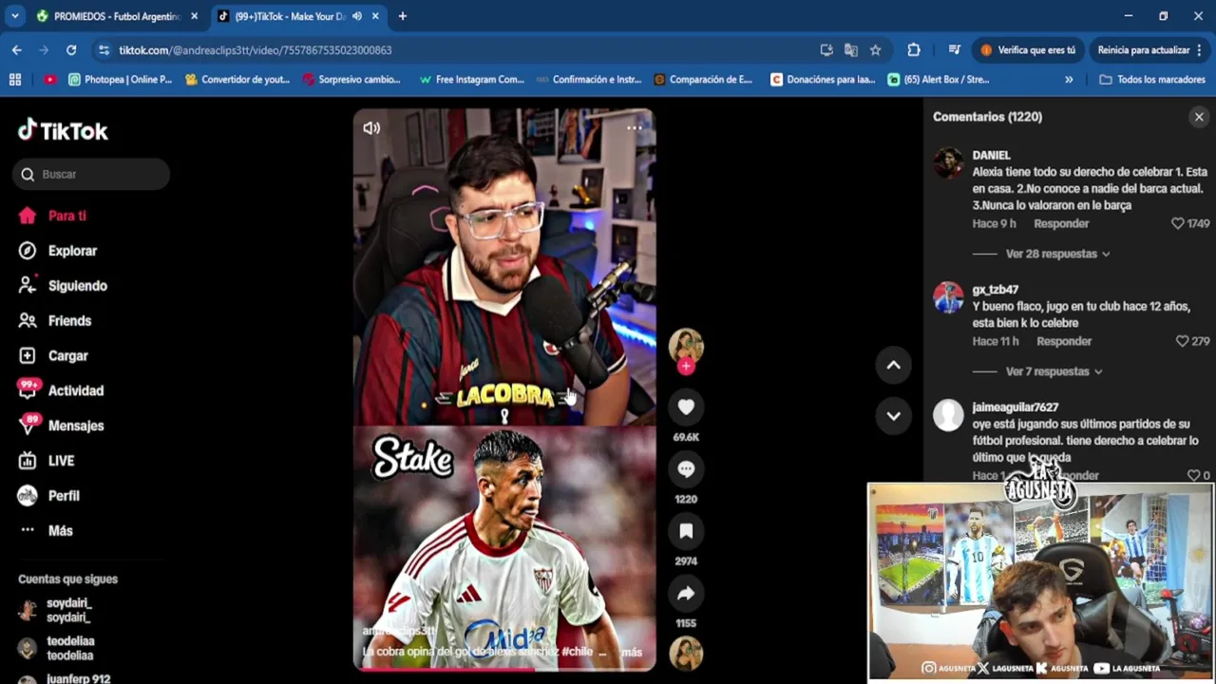Share the video with arrow icon
Screen dimensions: 1216x684
click(686, 594)
